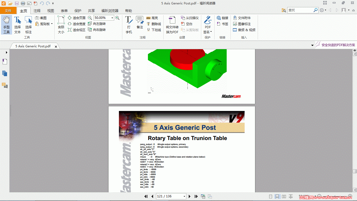
Task: Open the Clipboard (剪贴板) dropdown
Action: tap(44, 24)
